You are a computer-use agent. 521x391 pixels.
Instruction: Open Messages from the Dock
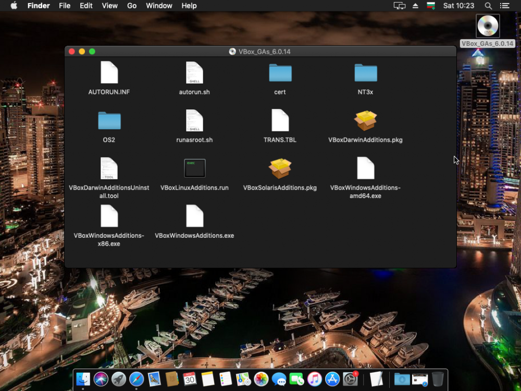pyautogui.click(x=279, y=379)
